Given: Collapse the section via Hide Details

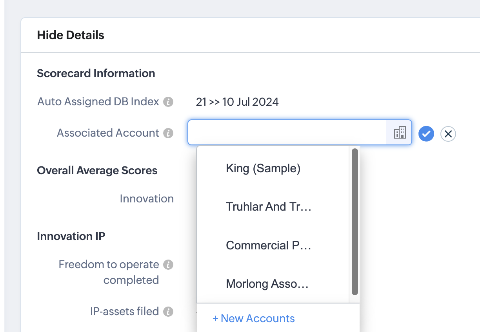Looking at the screenshot, I should coord(71,35).
